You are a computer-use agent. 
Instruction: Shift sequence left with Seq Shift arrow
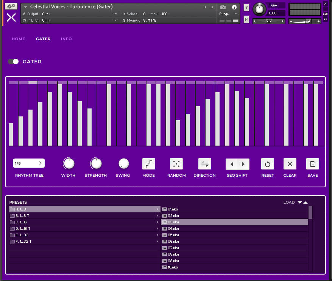click(x=232, y=164)
